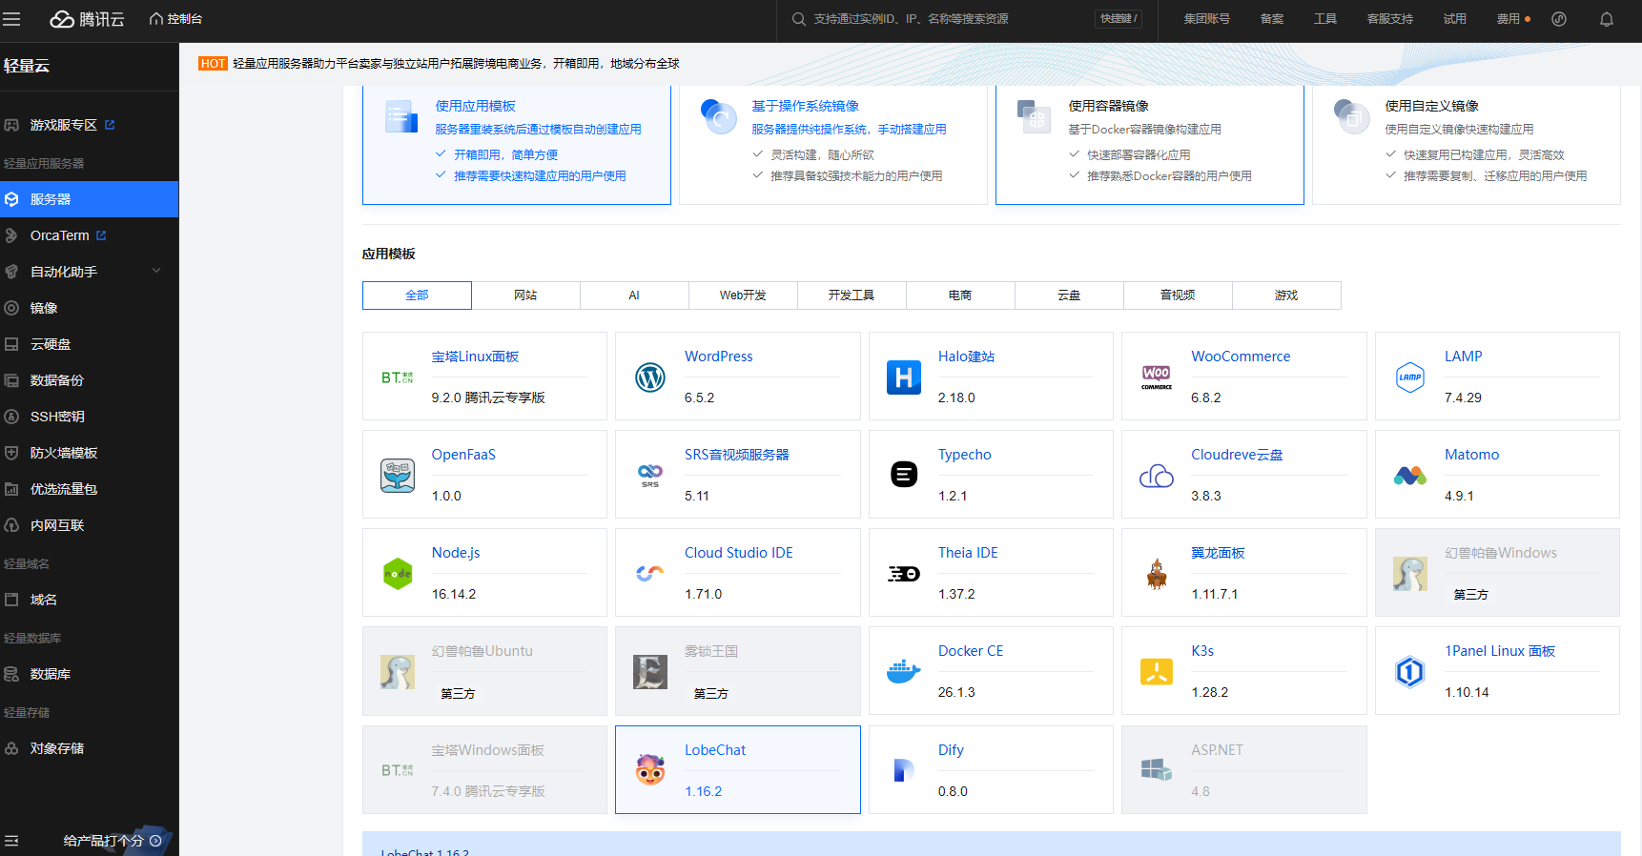This screenshot has width=1642, height=856.
Task: Click the K3s yellow icon
Action: (1157, 672)
